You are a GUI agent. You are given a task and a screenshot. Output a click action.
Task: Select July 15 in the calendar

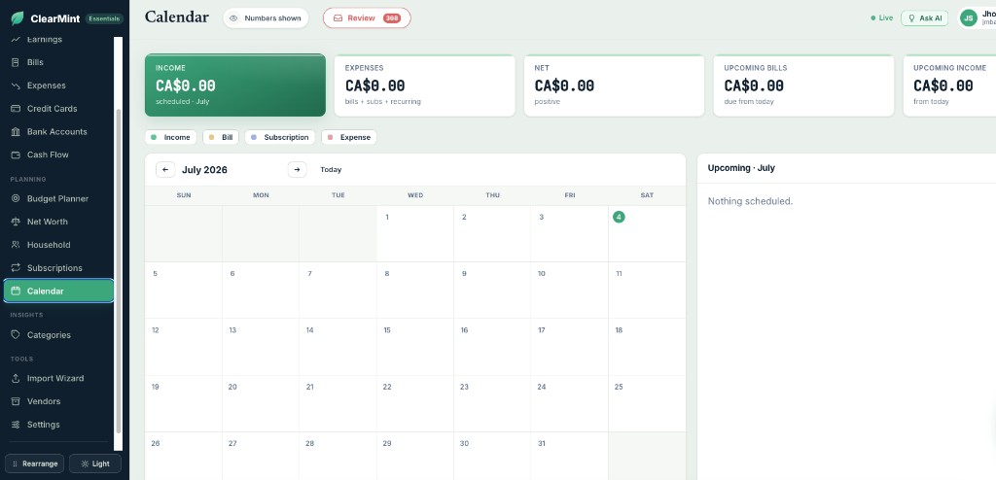(414, 347)
